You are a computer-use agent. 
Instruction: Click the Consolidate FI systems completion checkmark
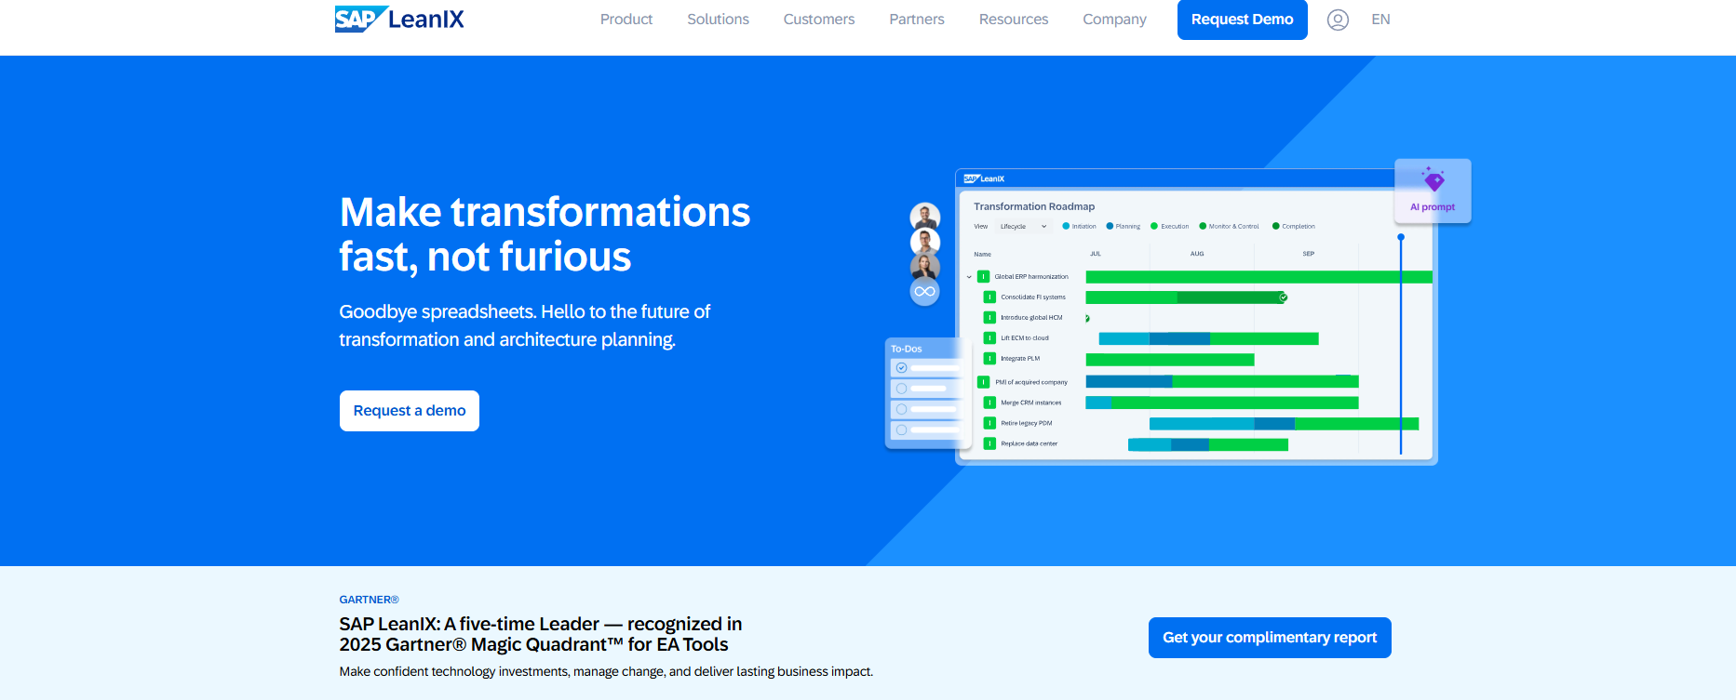tap(1284, 297)
